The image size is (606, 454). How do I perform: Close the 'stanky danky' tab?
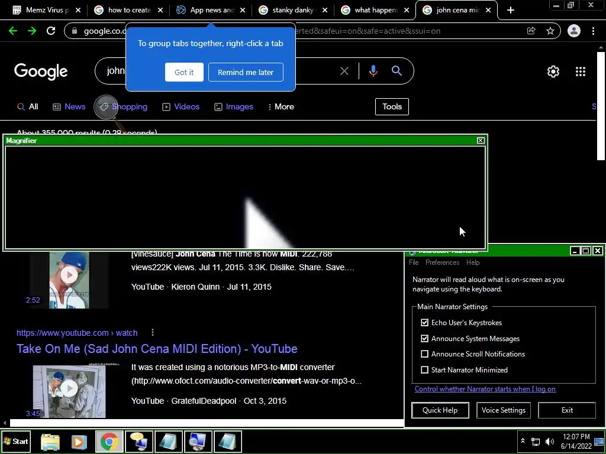pos(325,11)
